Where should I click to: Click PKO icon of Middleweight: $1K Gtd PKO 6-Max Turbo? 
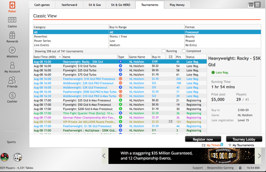click(120, 96)
